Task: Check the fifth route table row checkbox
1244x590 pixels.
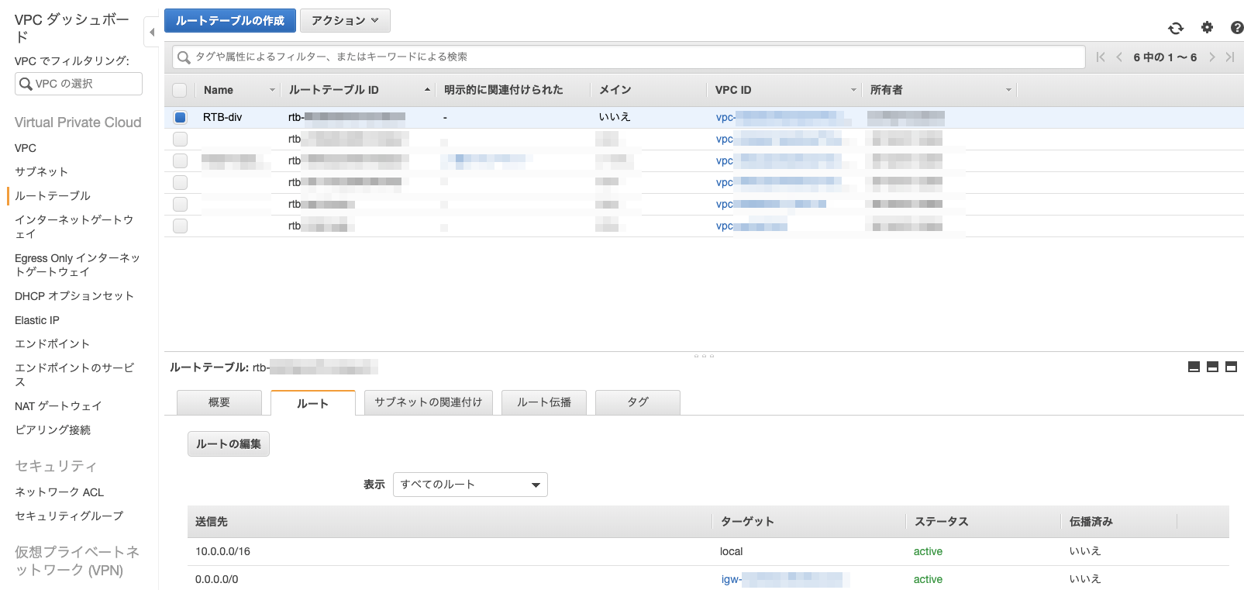Action: pos(180,204)
